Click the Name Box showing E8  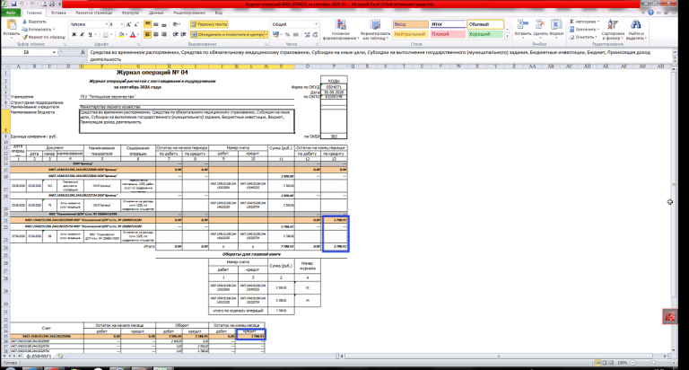tap(26, 52)
